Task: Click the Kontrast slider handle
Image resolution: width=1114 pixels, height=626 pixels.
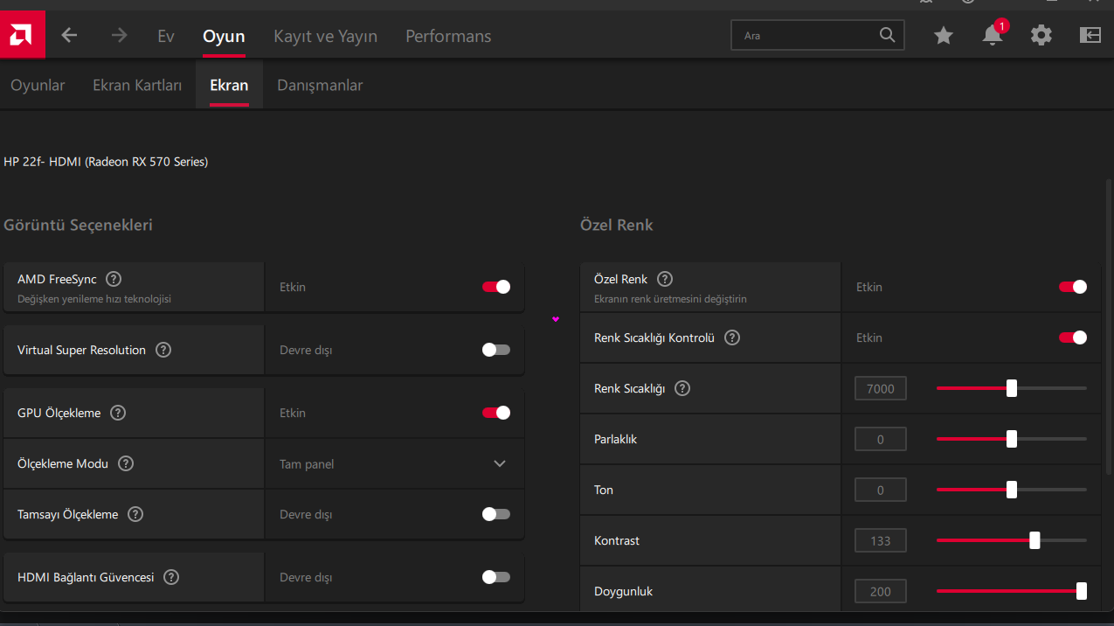Action: [x=1034, y=540]
